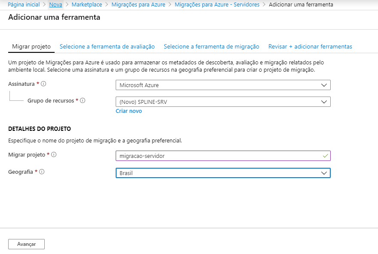This screenshot has width=378, height=254.
Task: Switch to the Migrar projeto tab
Action: pos(31,46)
